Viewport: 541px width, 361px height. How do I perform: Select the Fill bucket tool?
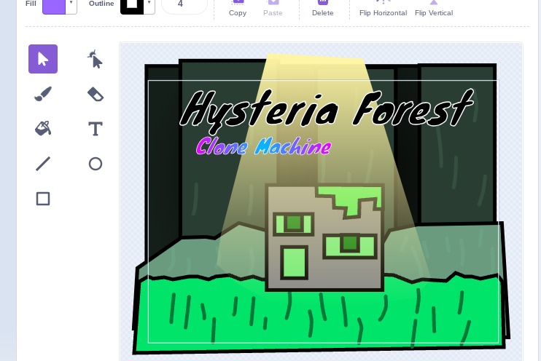[43, 129]
